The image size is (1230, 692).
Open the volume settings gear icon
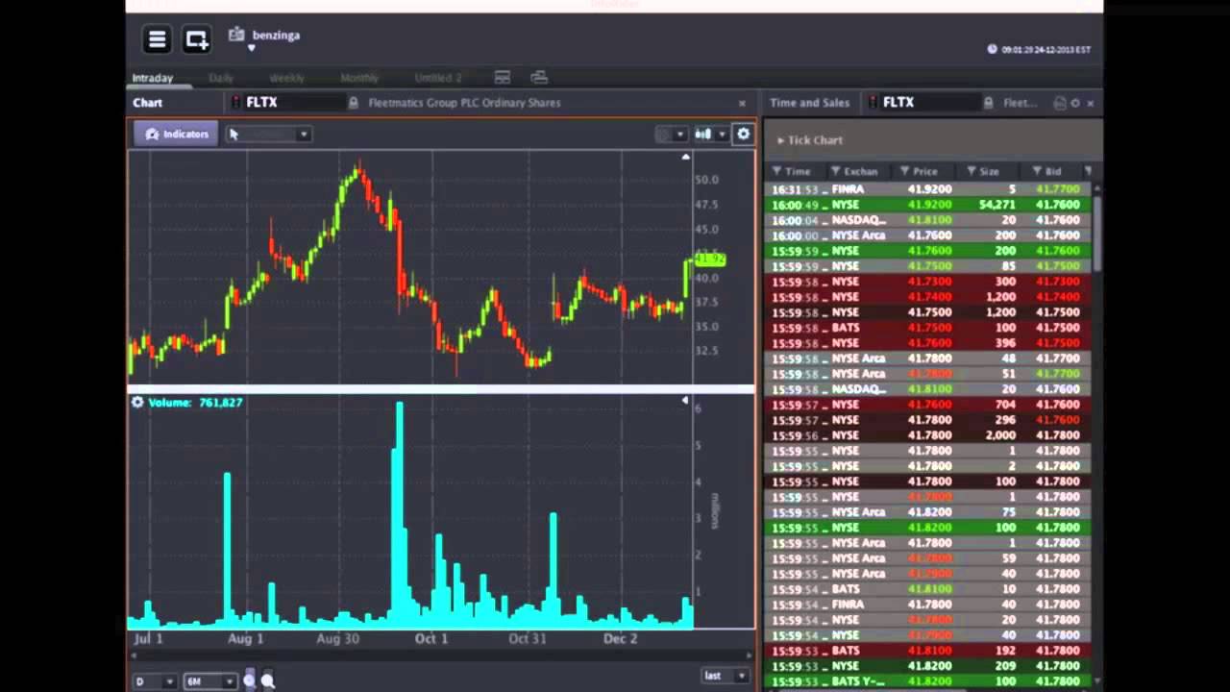137,402
